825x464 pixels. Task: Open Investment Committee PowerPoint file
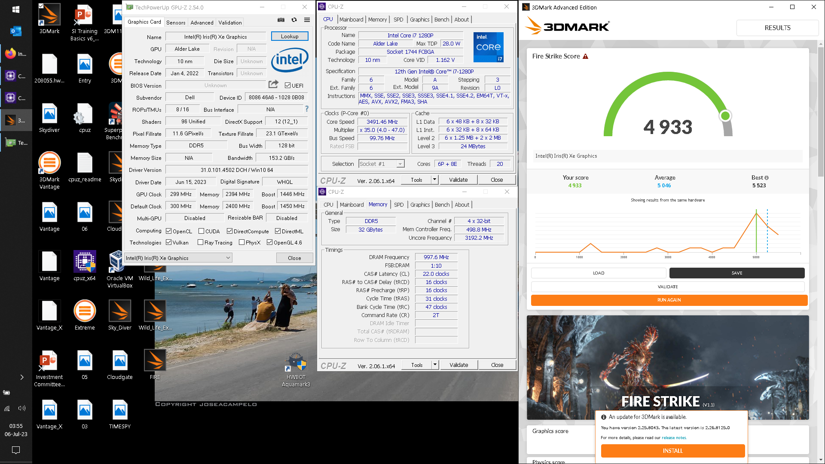[x=49, y=368]
